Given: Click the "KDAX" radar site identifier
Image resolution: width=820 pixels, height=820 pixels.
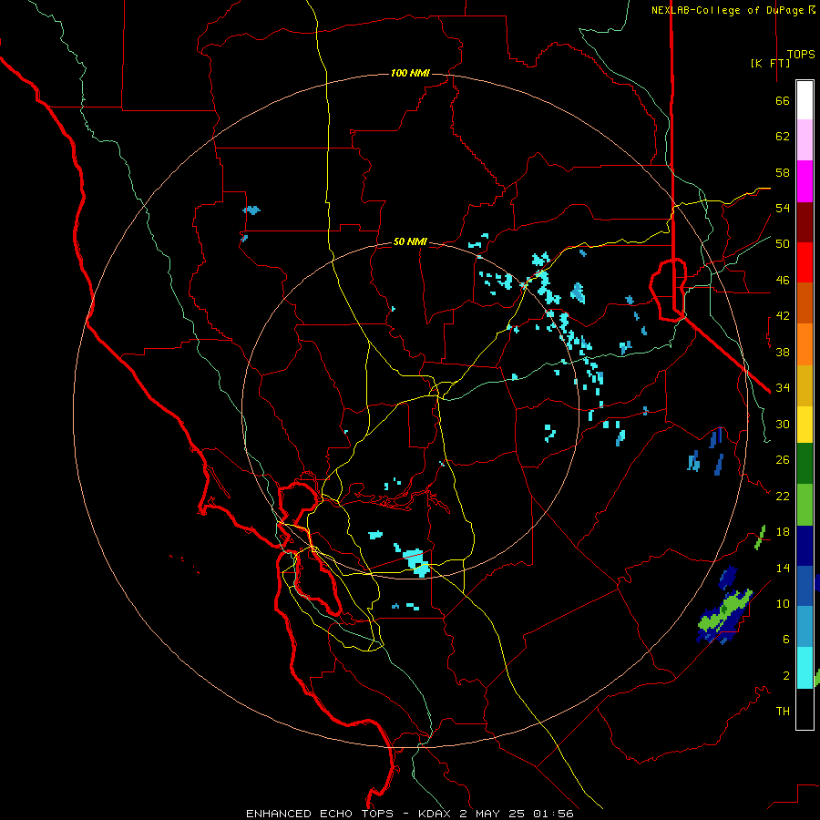Looking at the screenshot, I should click(436, 814).
